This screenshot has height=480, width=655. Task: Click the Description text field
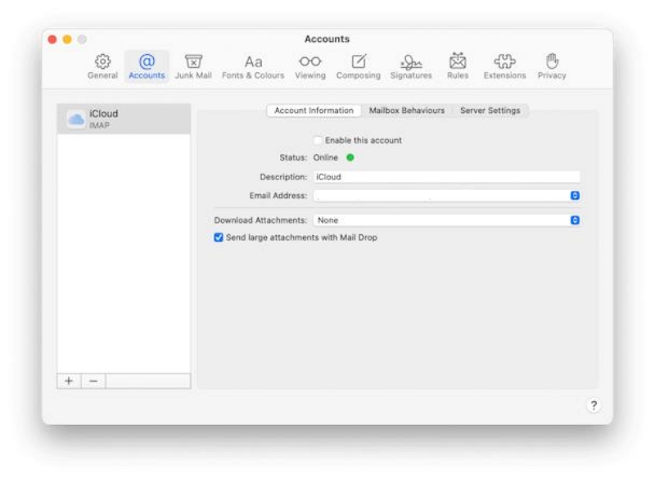click(x=446, y=177)
